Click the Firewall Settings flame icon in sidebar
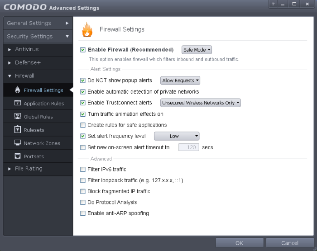Viewport: 317px width, 251px height. [18, 90]
